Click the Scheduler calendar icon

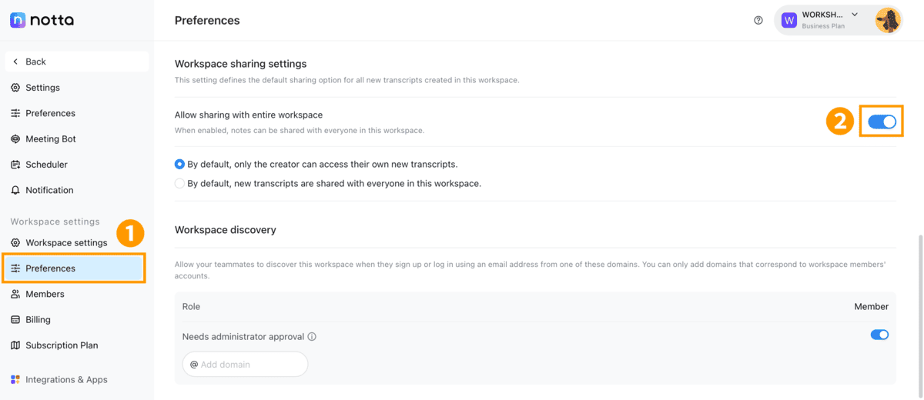click(15, 165)
